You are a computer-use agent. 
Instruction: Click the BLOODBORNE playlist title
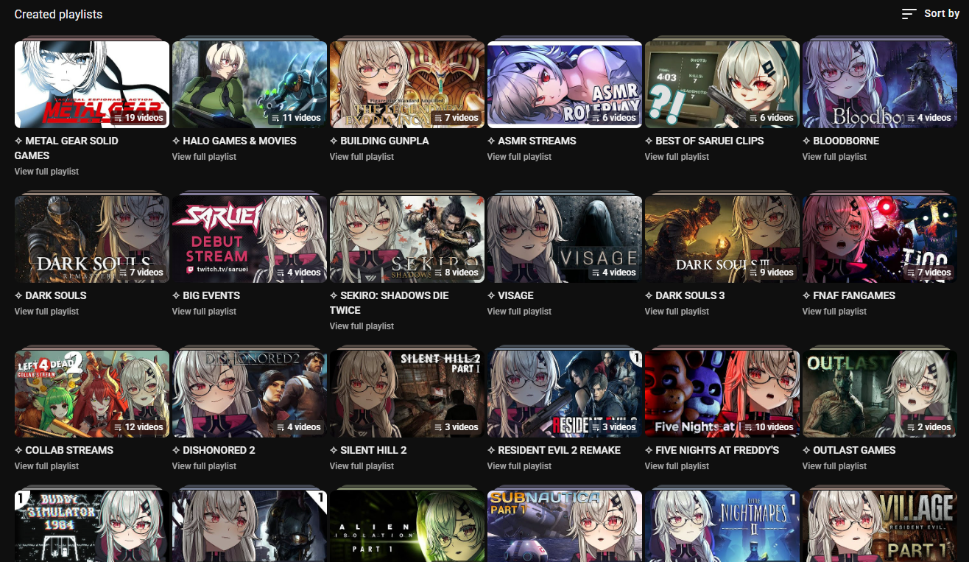pyautogui.click(x=841, y=141)
